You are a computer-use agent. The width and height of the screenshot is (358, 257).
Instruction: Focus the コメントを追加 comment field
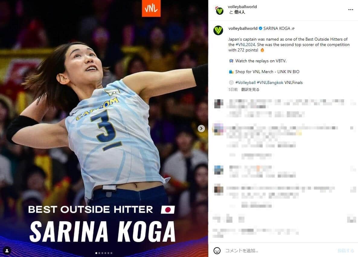(x=279, y=250)
